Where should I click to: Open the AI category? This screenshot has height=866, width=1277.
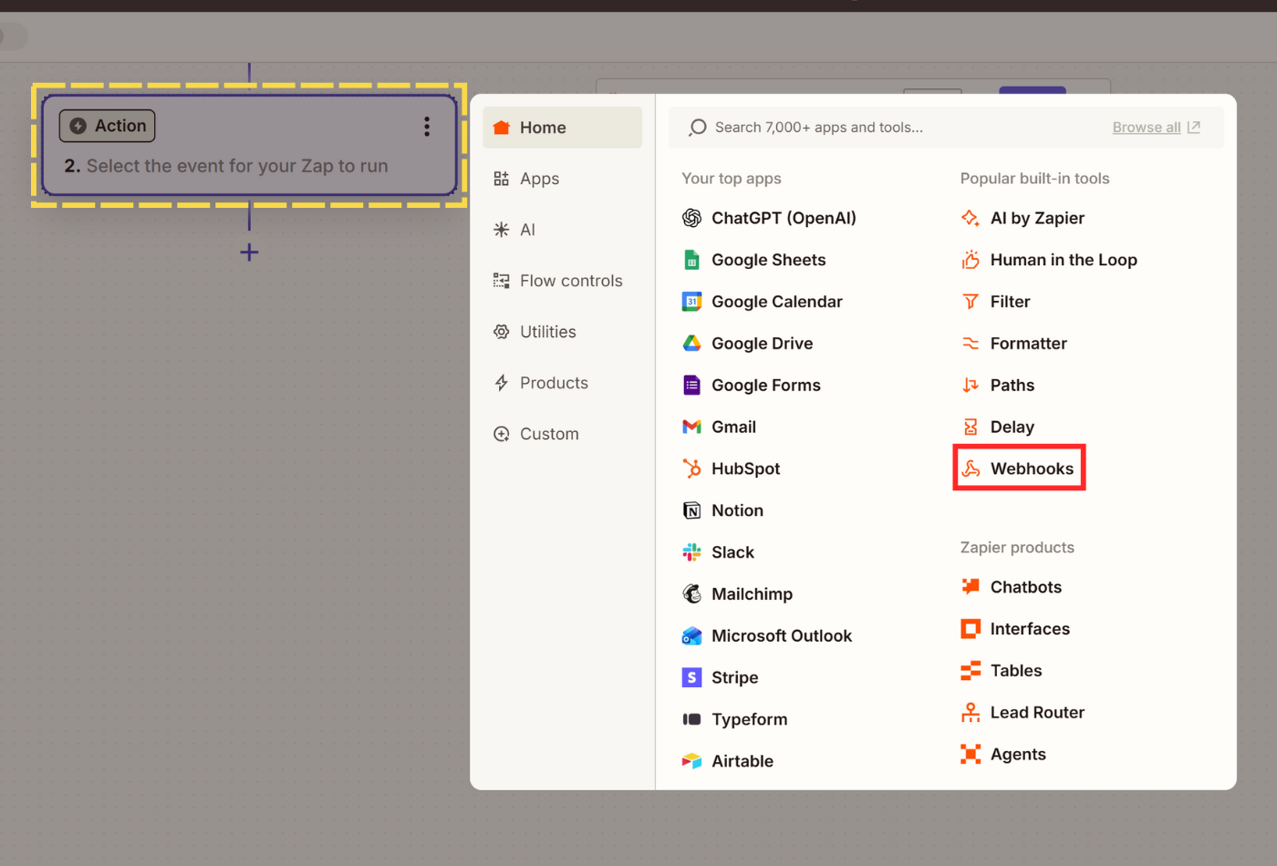526,230
